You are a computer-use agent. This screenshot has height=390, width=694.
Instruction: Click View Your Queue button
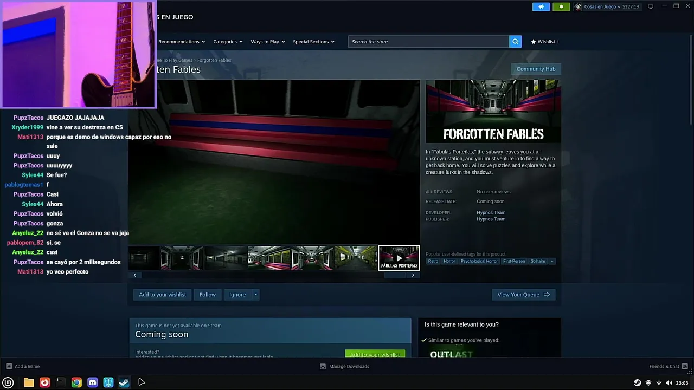523,295
